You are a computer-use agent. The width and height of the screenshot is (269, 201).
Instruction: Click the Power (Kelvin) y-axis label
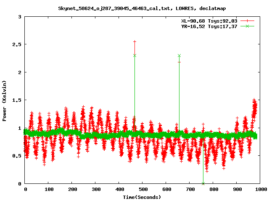(4, 101)
